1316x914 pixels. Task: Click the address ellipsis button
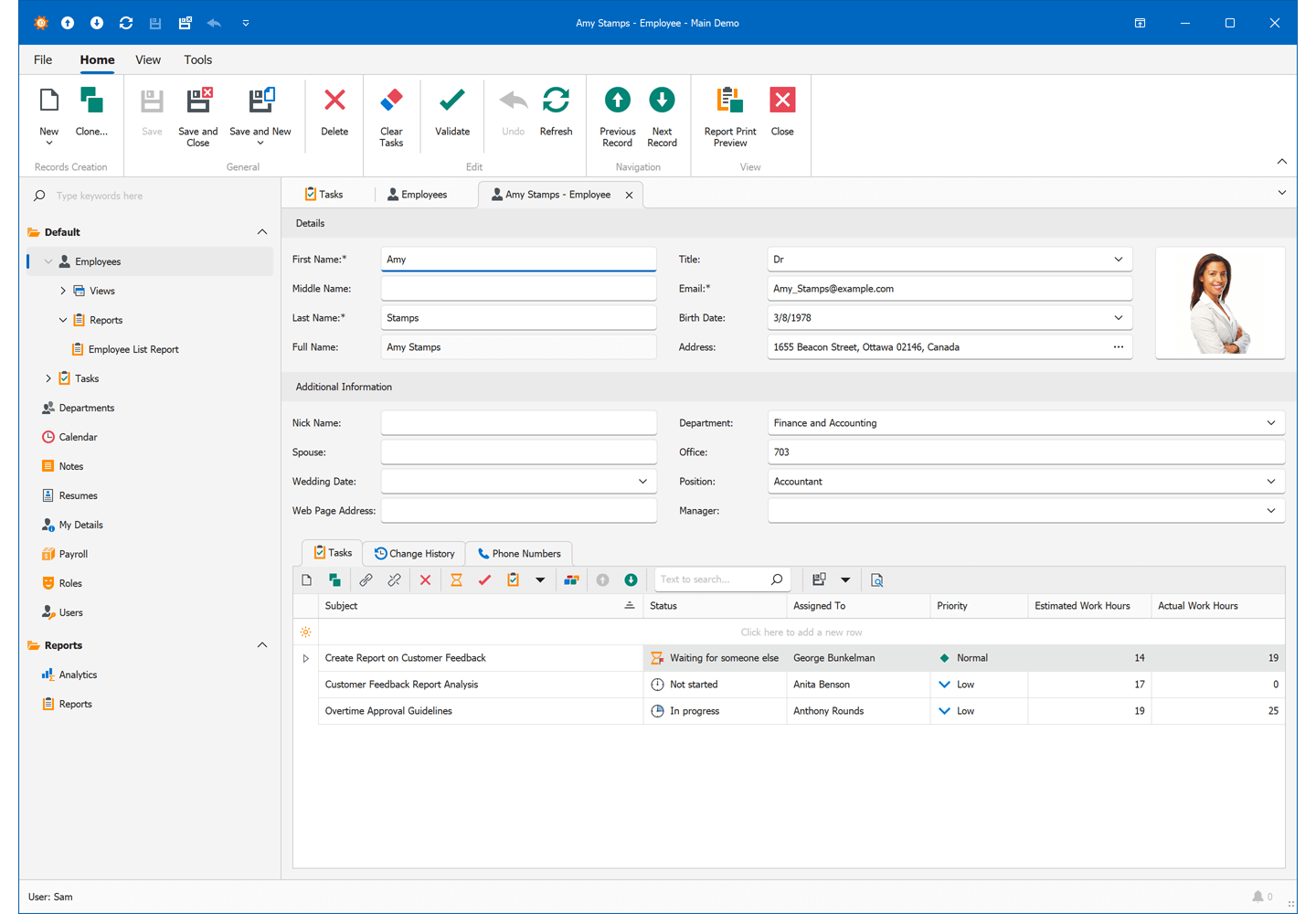click(x=1118, y=347)
